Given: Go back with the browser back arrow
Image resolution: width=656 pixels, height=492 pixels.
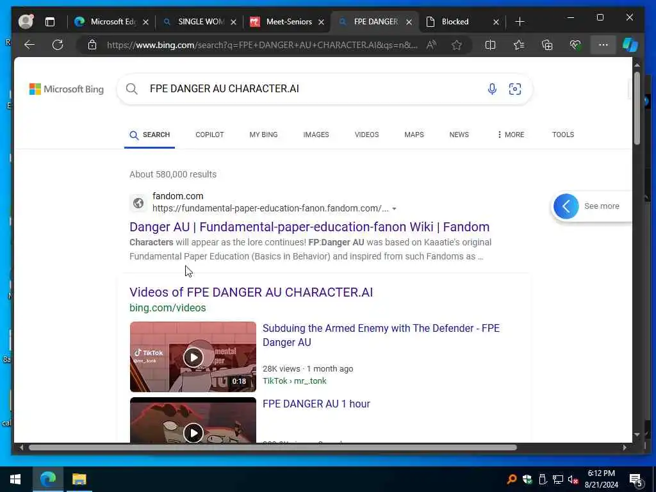Looking at the screenshot, I should (29, 45).
